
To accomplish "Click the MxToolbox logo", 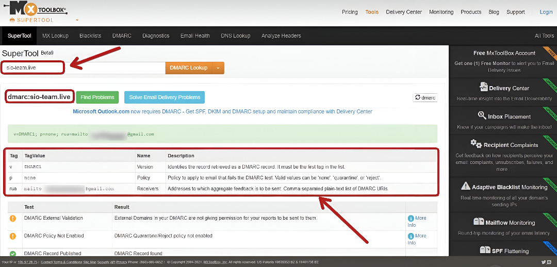I will (x=36, y=8).
